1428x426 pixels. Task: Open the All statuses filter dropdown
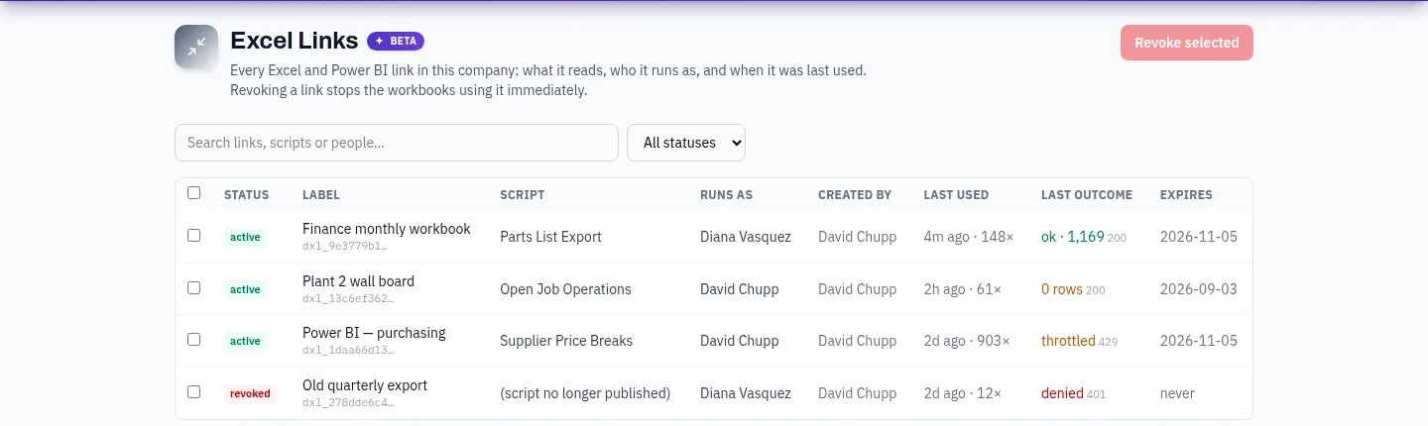pyautogui.click(x=686, y=143)
